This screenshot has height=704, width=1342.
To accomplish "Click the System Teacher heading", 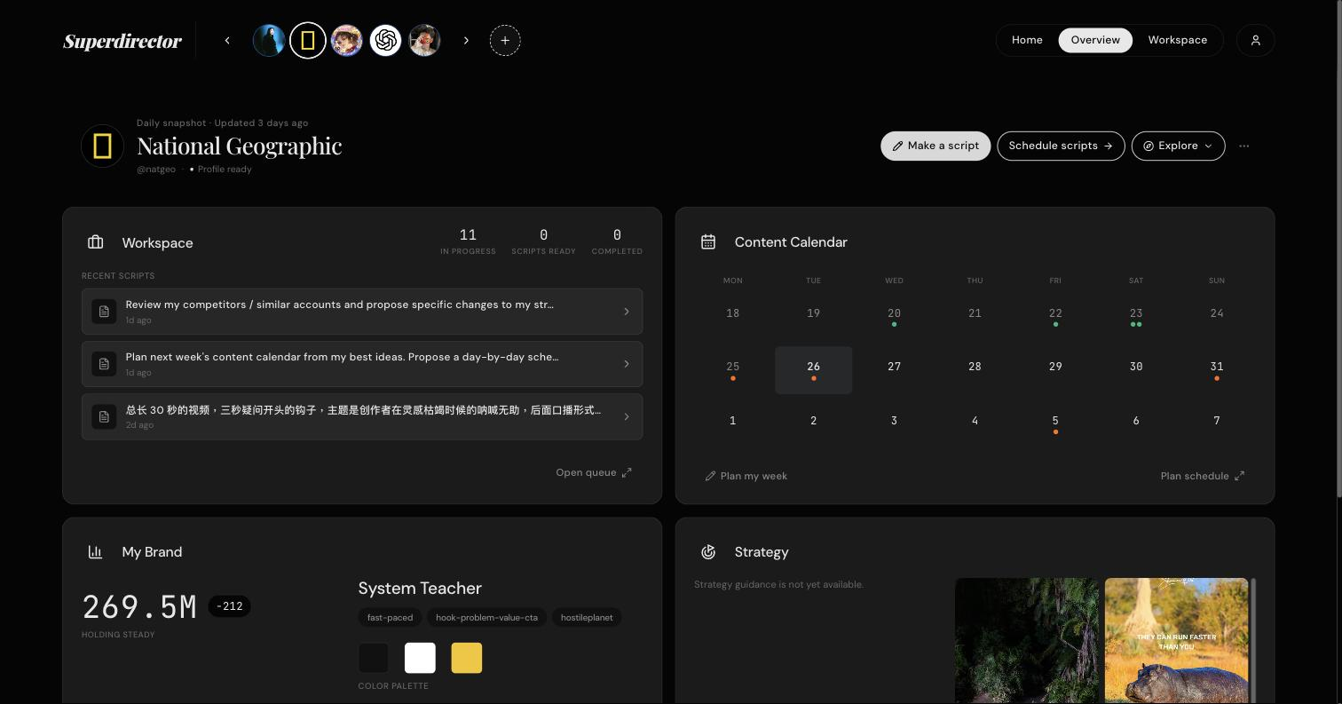I will (420, 588).
